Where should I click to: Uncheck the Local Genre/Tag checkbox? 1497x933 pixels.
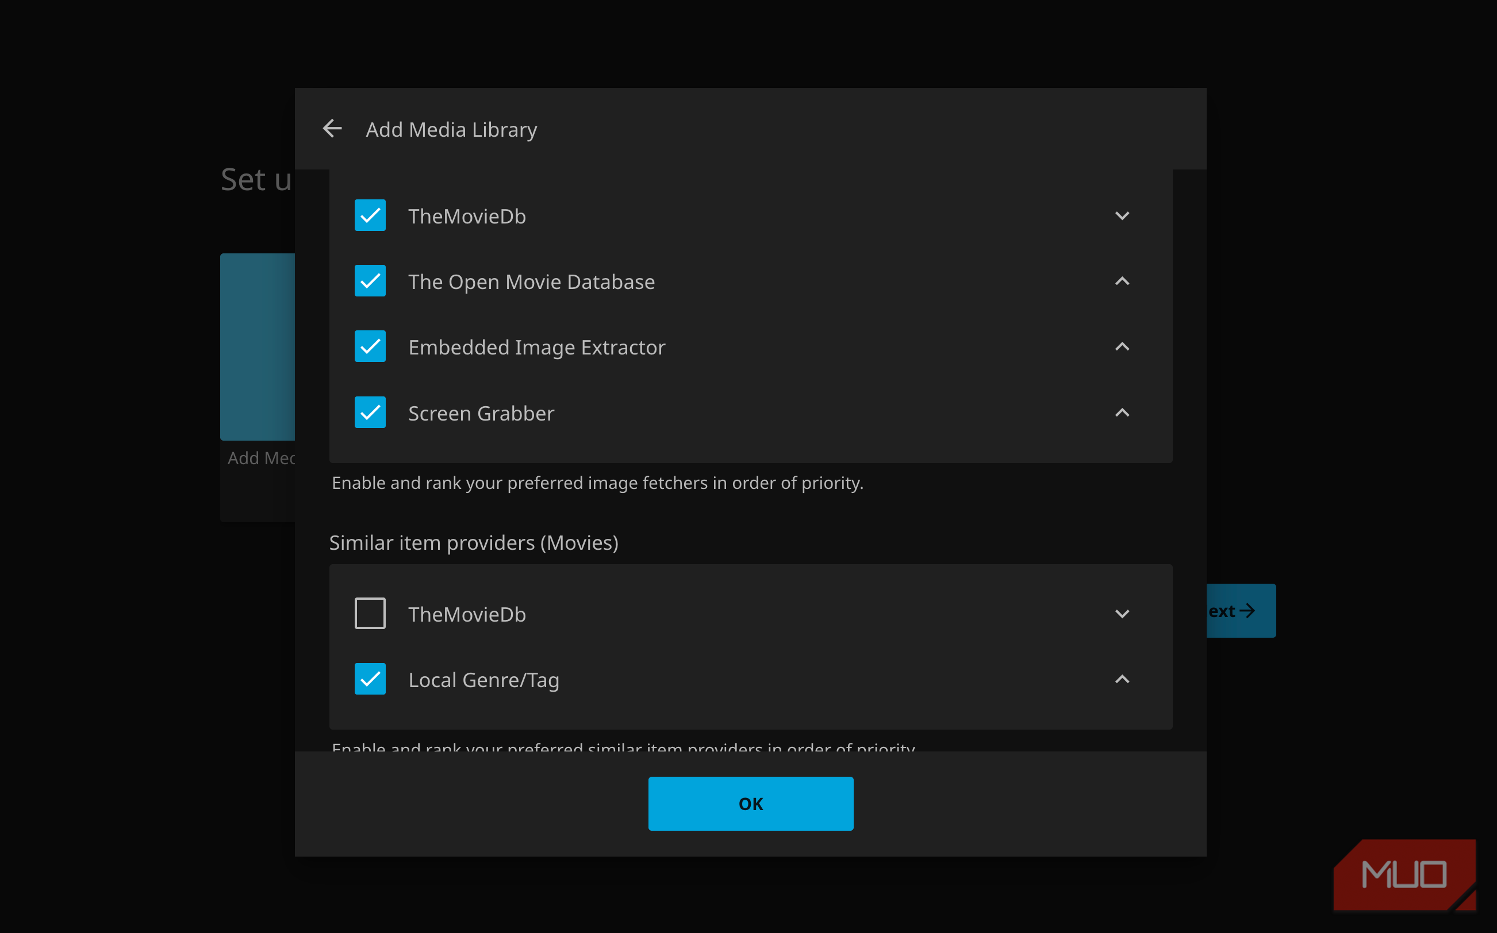370,678
